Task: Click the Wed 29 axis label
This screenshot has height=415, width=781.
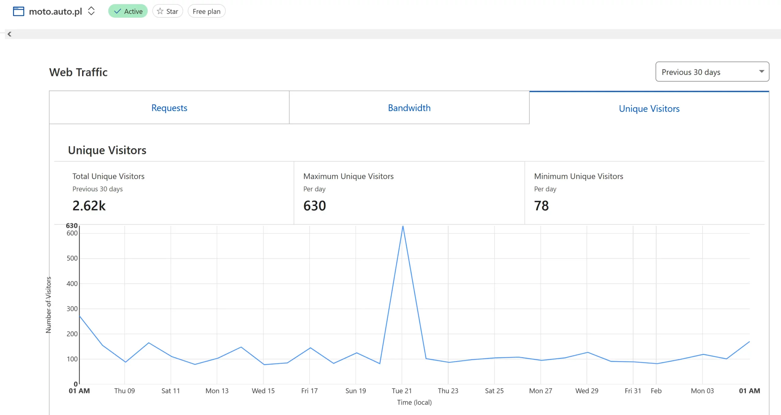Action: point(586,391)
